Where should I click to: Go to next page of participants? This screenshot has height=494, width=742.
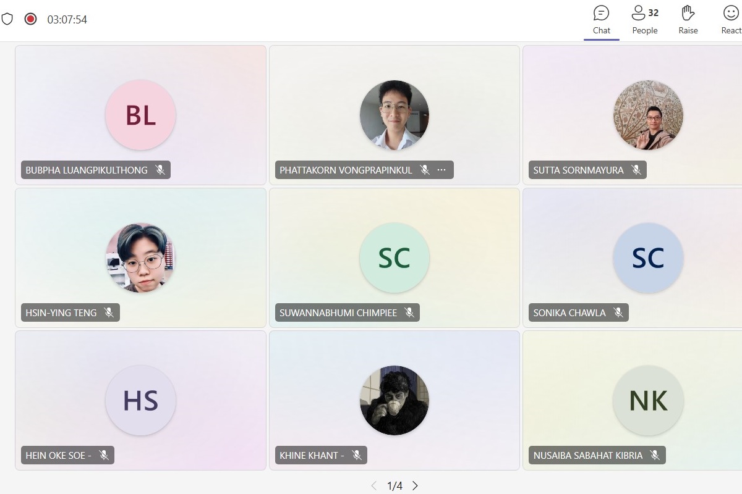(415, 486)
